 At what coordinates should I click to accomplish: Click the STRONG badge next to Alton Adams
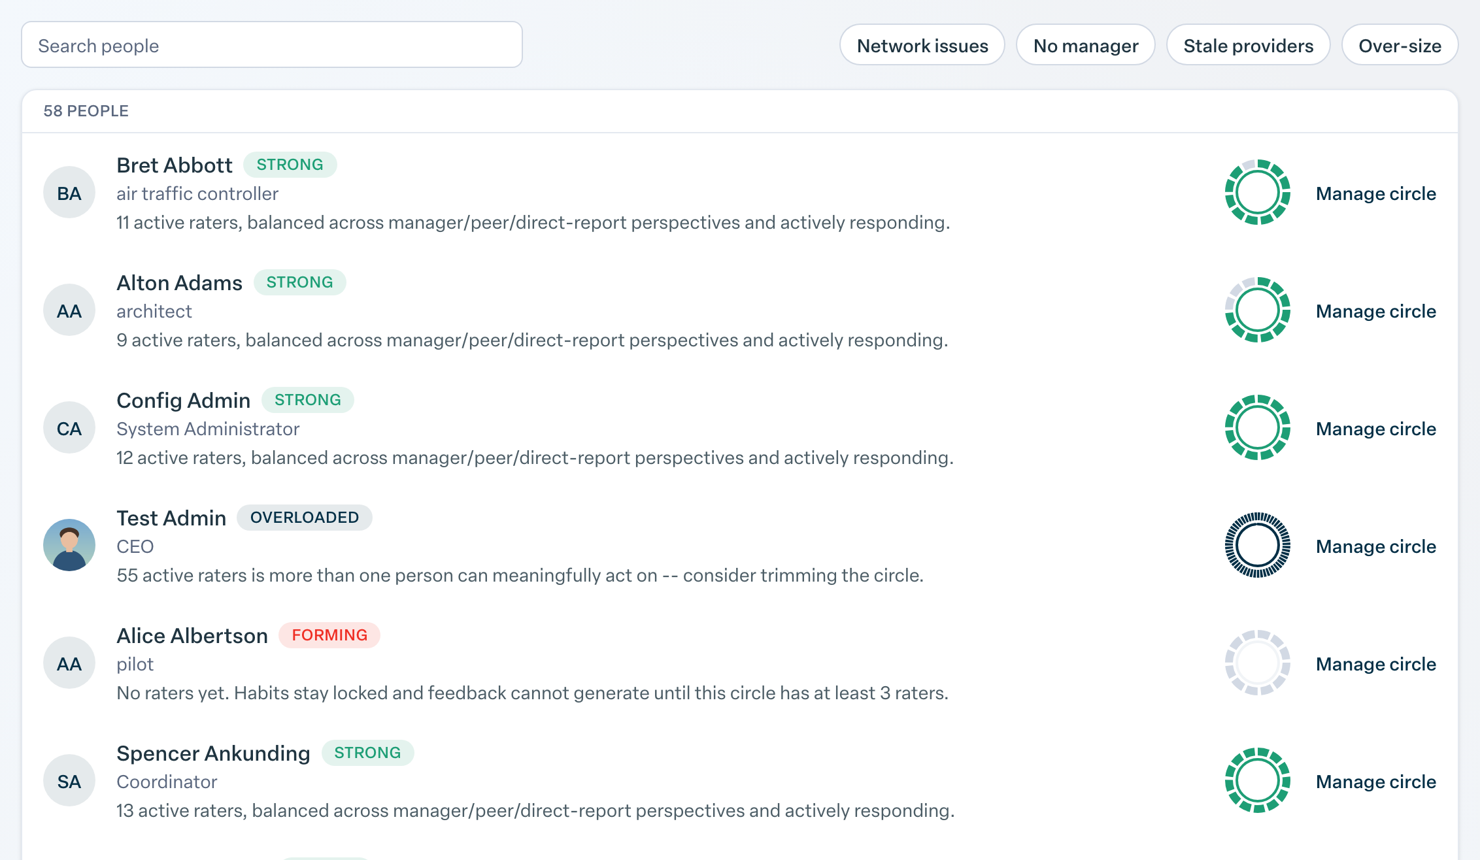coord(300,282)
